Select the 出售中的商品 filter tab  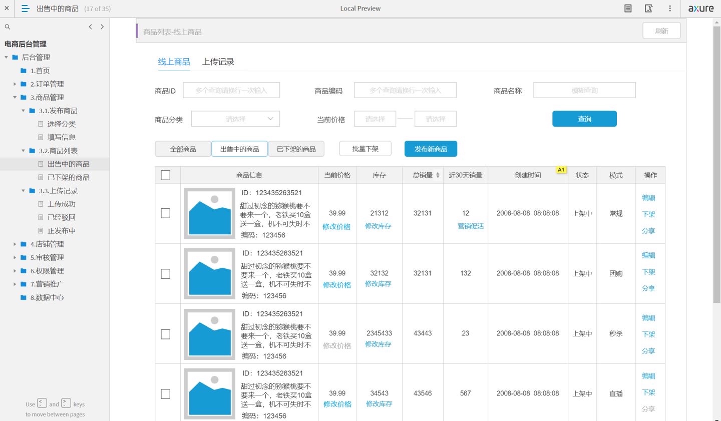point(240,149)
